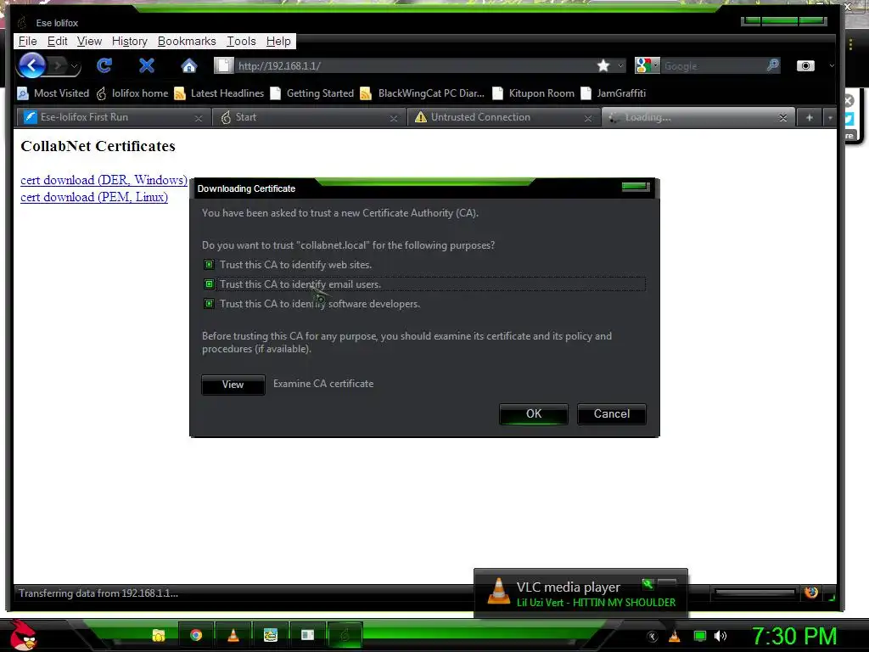Click the VLC cone in system tray
869x652 pixels.
point(675,636)
